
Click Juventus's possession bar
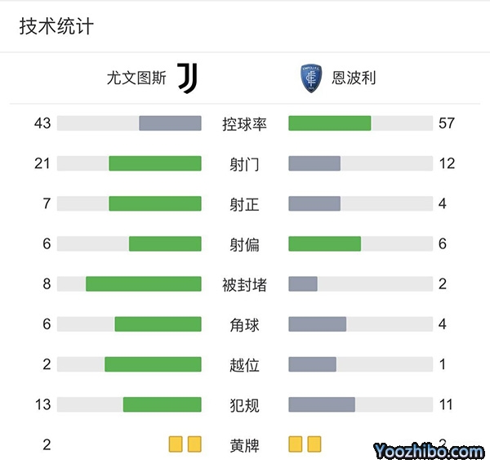(170, 123)
